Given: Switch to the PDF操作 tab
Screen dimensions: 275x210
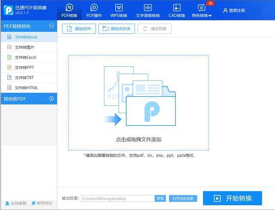Looking at the screenshot, I should point(94,10).
